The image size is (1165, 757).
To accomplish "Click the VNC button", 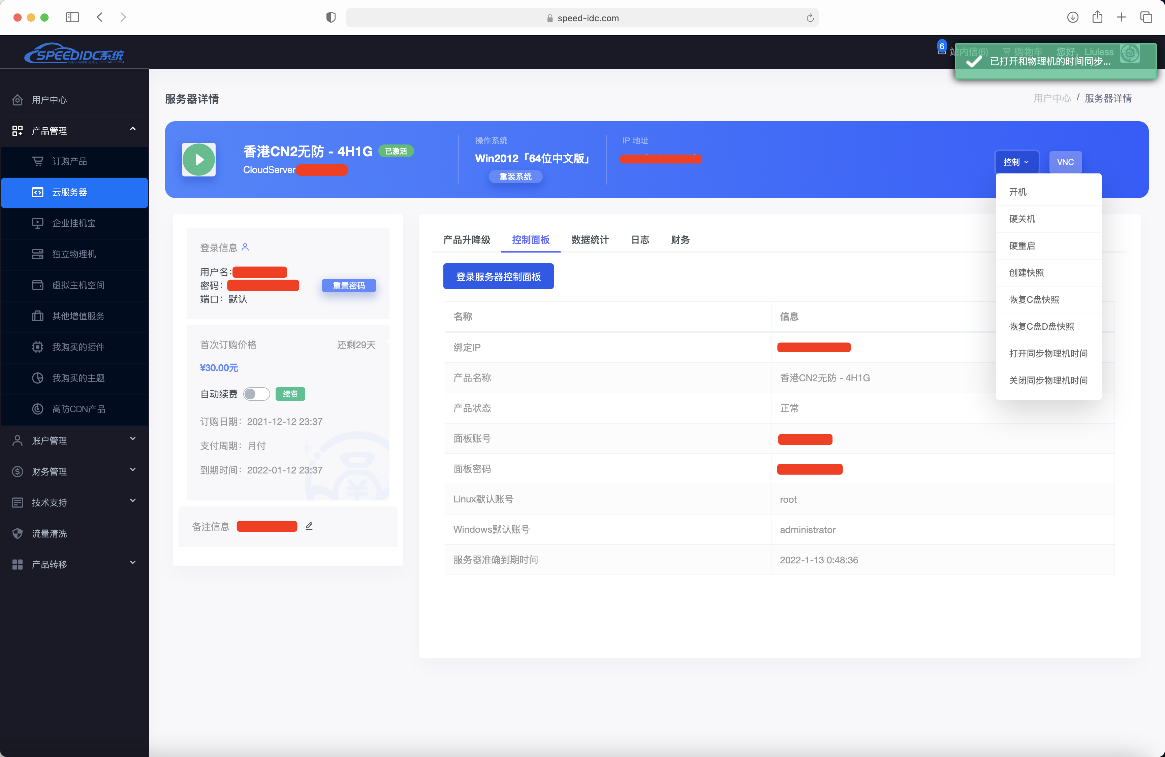I will click(x=1065, y=162).
